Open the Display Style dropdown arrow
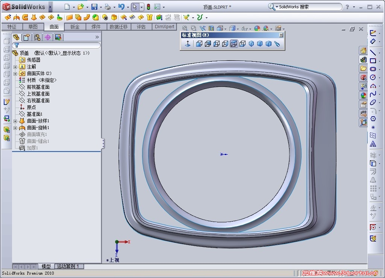 (238, 29)
